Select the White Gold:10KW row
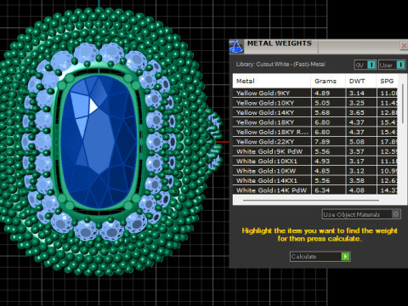The height and width of the screenshot is (306, 408). click(x=314, y=171)
